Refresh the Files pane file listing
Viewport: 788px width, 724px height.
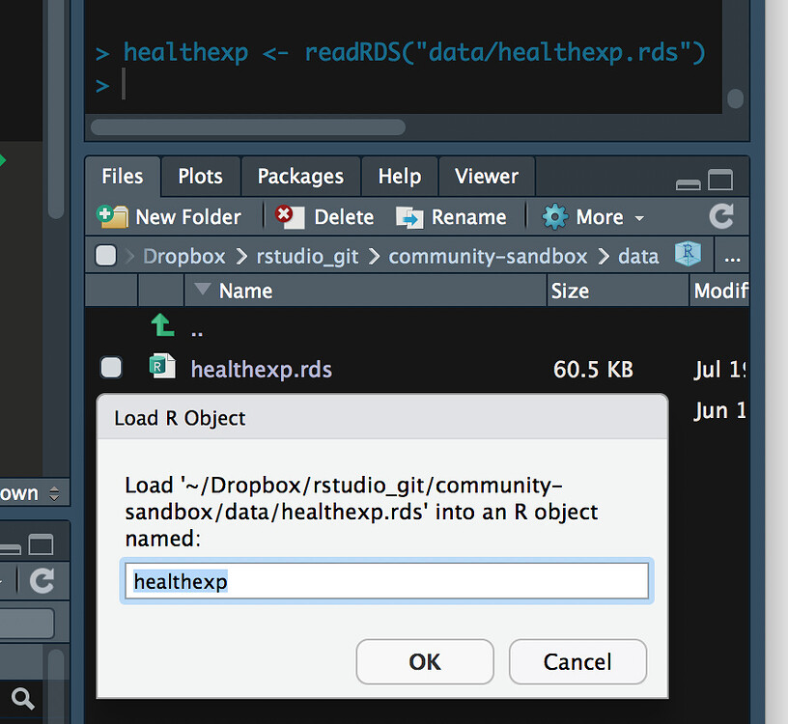[721, 216]
